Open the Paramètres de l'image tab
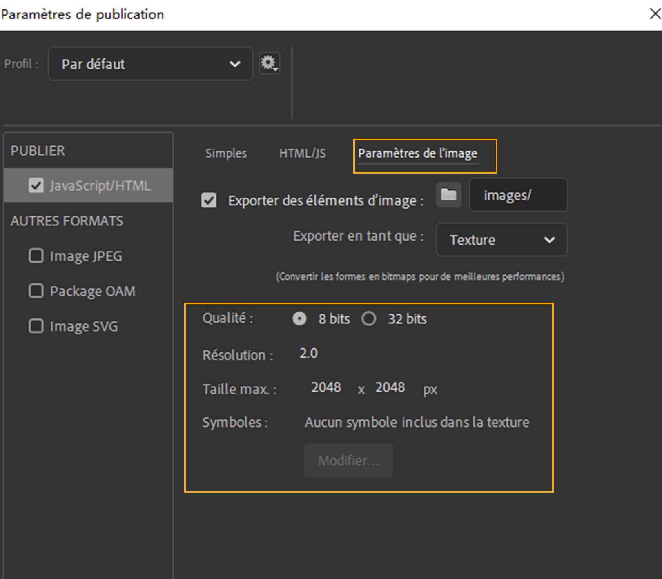Image resolution: width=662 pixels, height=579 pixels. [417, 154]
